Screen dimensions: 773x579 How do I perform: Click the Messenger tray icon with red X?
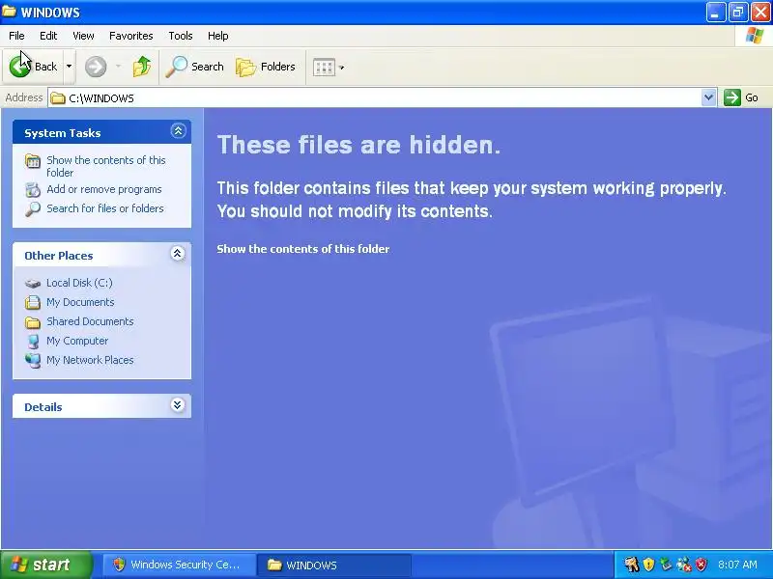click(x=684, y=565)
